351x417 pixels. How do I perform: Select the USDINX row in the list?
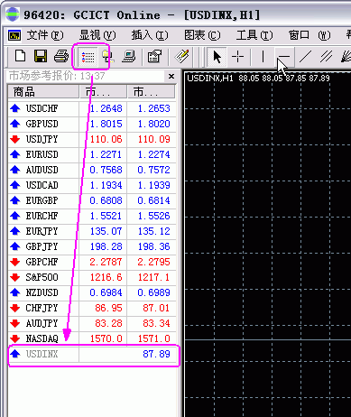coord(92,354)
